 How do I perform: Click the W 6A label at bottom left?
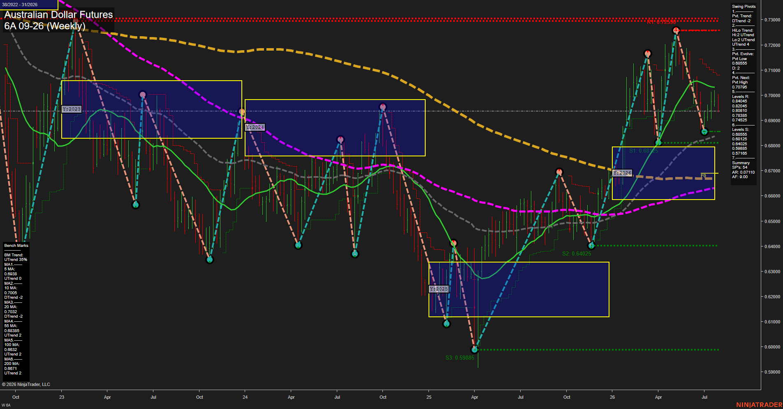click(6, 405)
